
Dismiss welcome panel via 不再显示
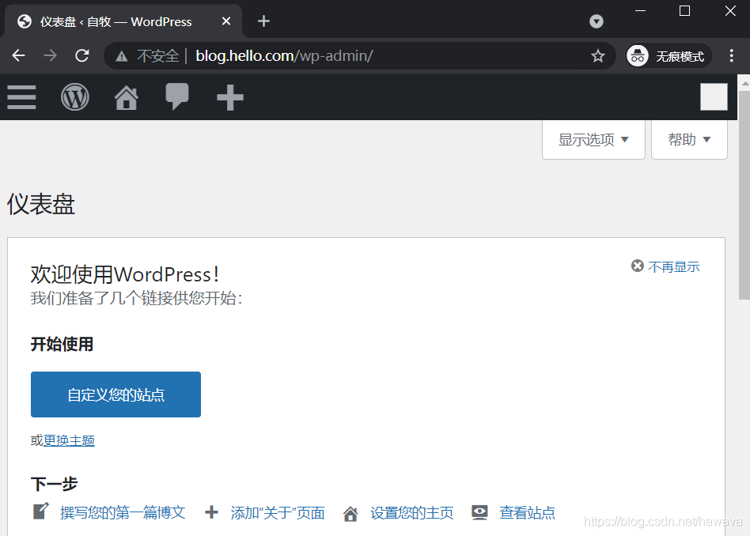pyautogui.click(x=665, y=266)
